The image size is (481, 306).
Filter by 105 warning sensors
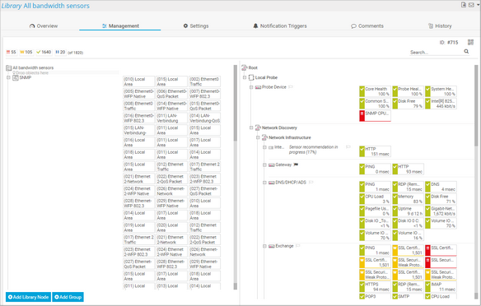26,52
